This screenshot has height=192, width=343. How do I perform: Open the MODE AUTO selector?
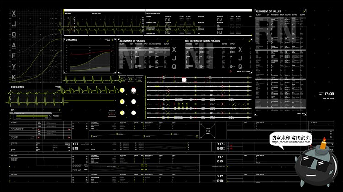[301, 112]
